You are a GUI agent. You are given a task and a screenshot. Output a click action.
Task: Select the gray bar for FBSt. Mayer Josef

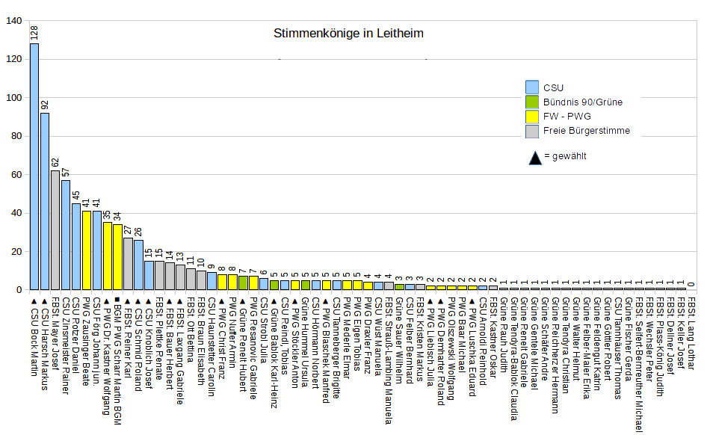coord(55,230)
